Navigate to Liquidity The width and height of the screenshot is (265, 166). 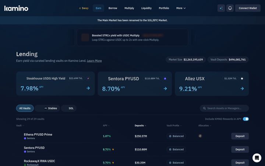pos(146,8)
